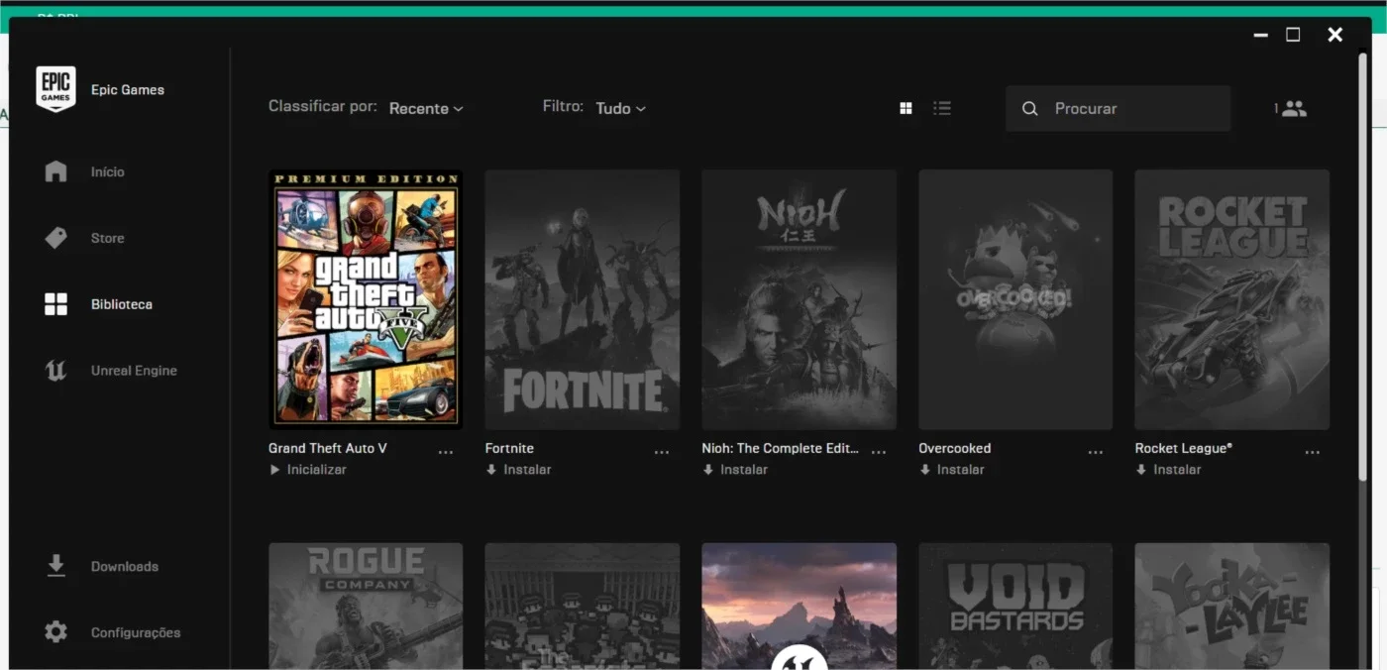
Task: Switch library to grid view
Action: pyautogui.click(x=906, y=108)
